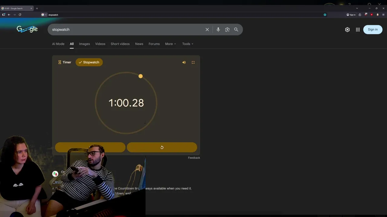Open the sidebar panel icon beside the back arrow
This screenshot has height=217, width=387.
click(4, 15)
